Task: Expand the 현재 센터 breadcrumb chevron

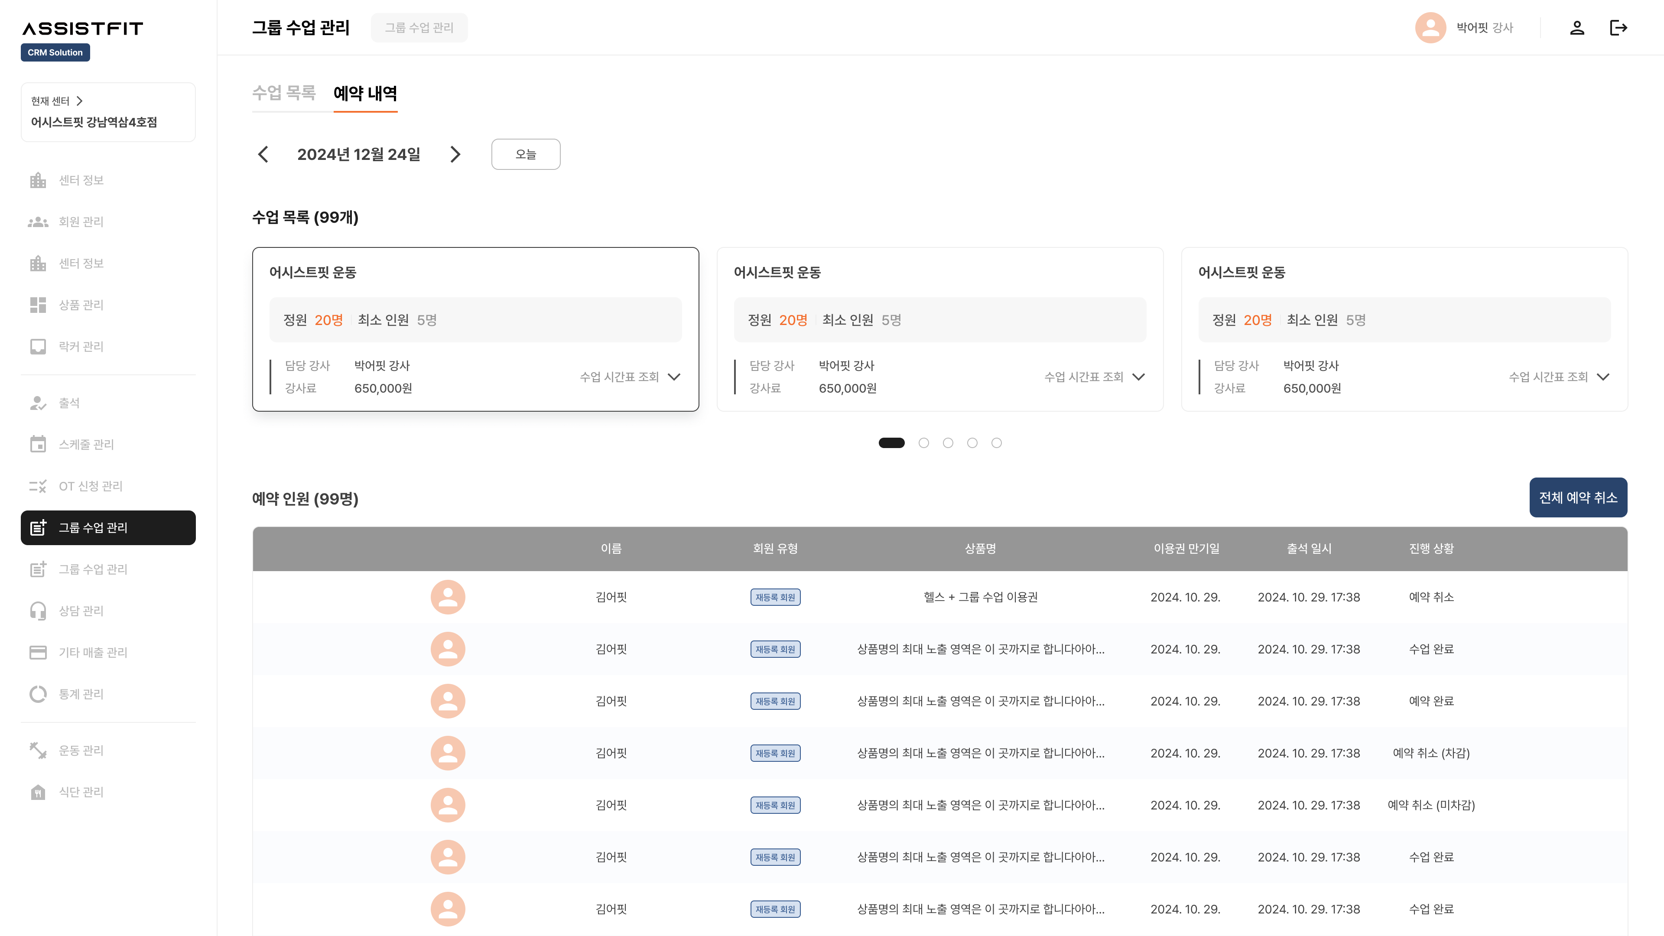Action: pos(80,101)
